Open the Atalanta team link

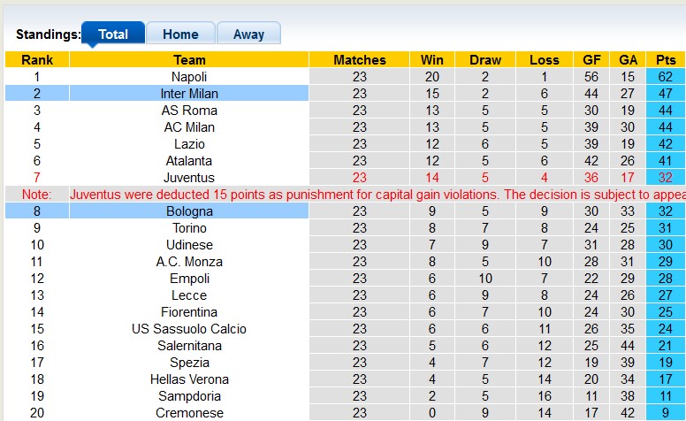pyautogui.click(x=189, y=161)
